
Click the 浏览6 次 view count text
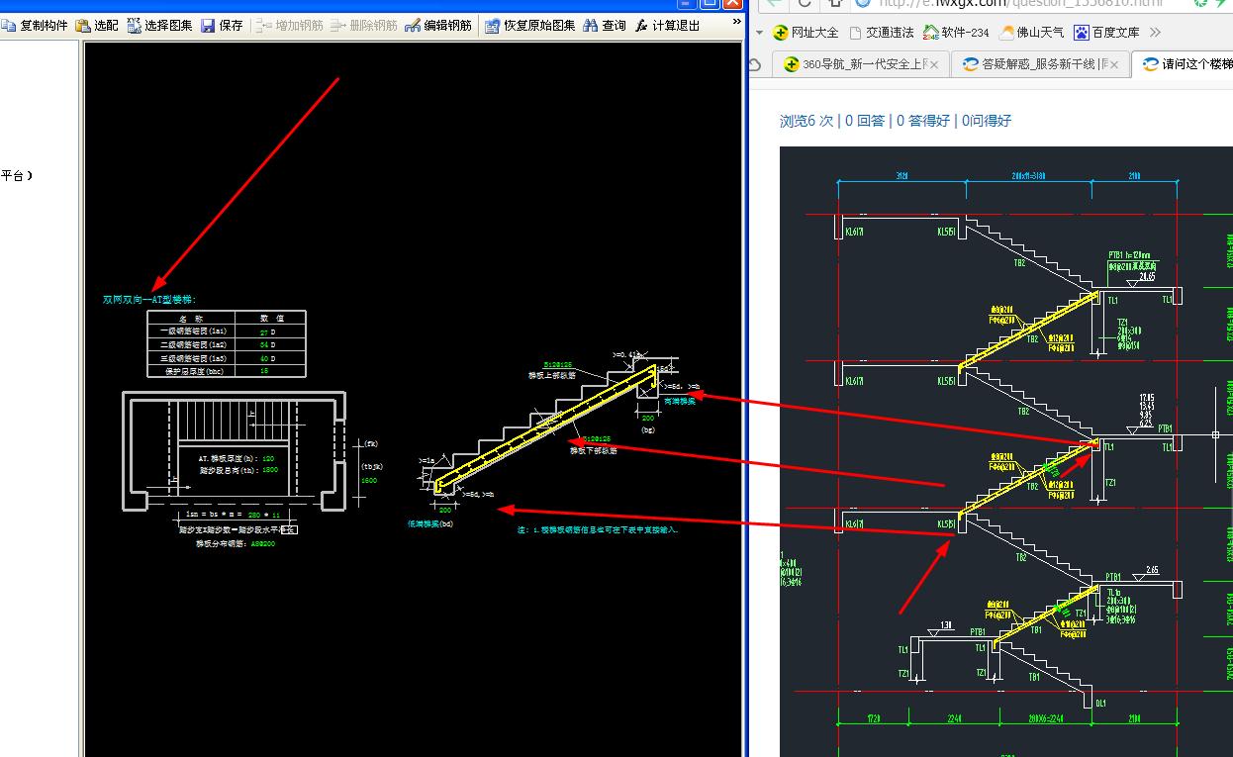pos(806,121)
